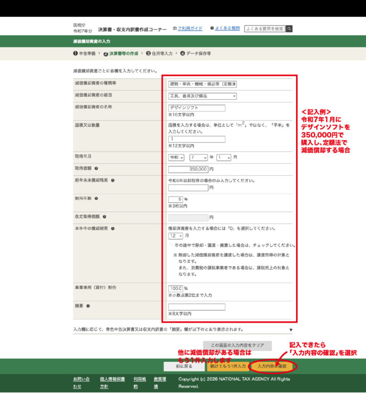Open the 取得年月 month dropdown
The width and height of the screenshot is (366, 396).
(x=223, y=157)
